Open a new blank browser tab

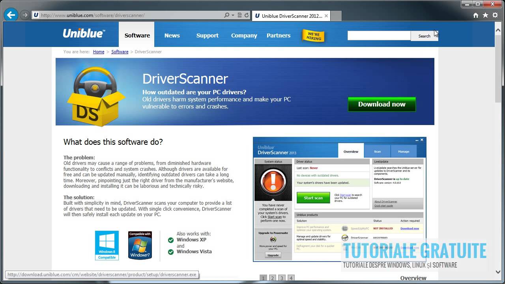click(x=336, y=16)
